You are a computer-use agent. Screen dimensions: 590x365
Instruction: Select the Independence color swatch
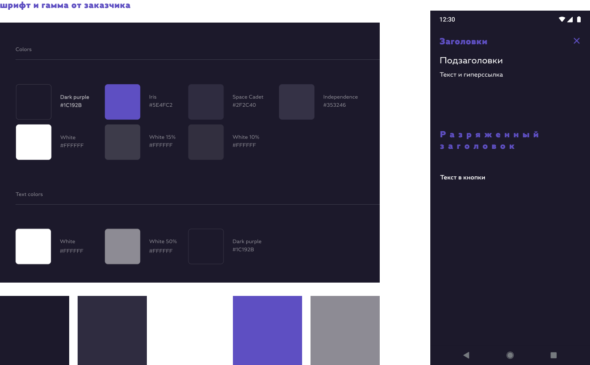[297, 102]
